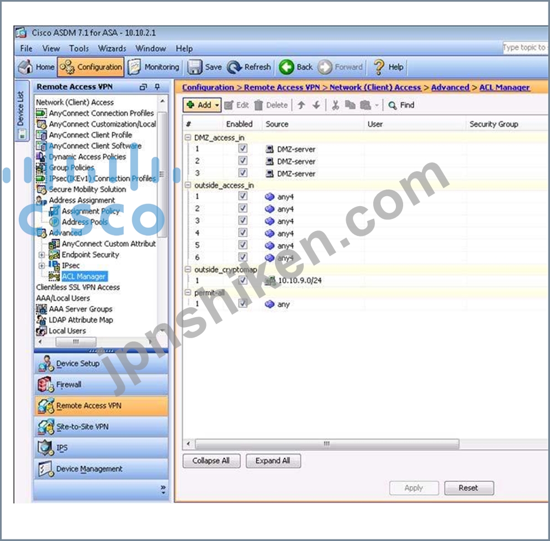Open the Tools menu

79,49
